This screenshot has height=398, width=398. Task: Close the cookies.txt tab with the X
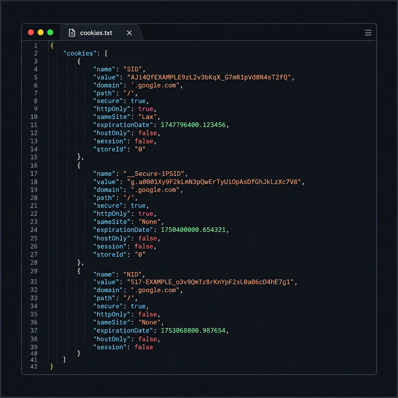129,33
